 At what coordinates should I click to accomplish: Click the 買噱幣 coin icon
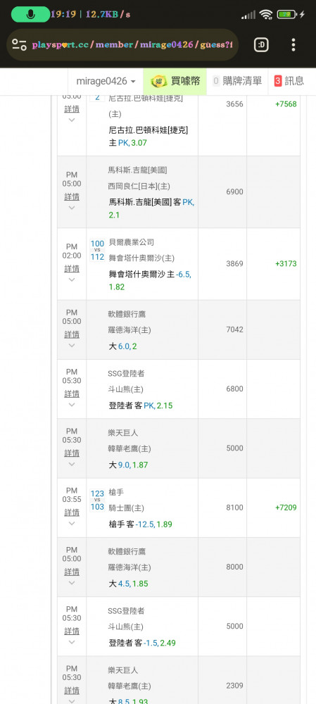158,81
